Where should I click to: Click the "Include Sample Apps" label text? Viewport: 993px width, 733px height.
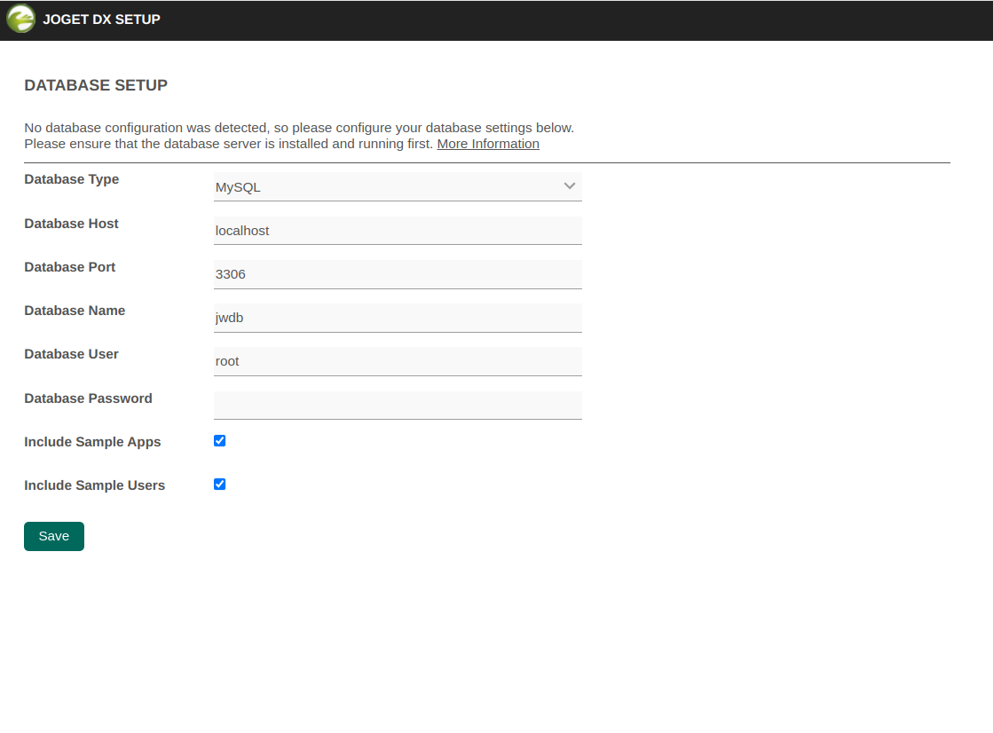(x=93, y=442)
